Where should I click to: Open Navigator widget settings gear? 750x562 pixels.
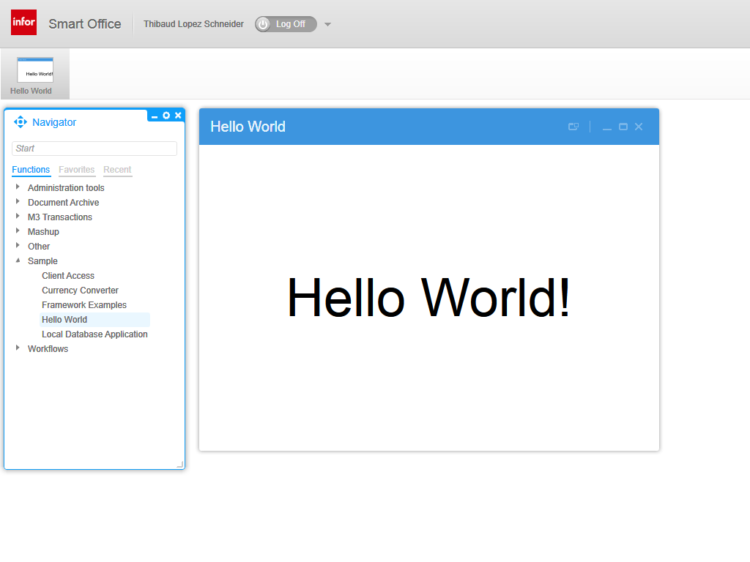[x=166, y=116]
